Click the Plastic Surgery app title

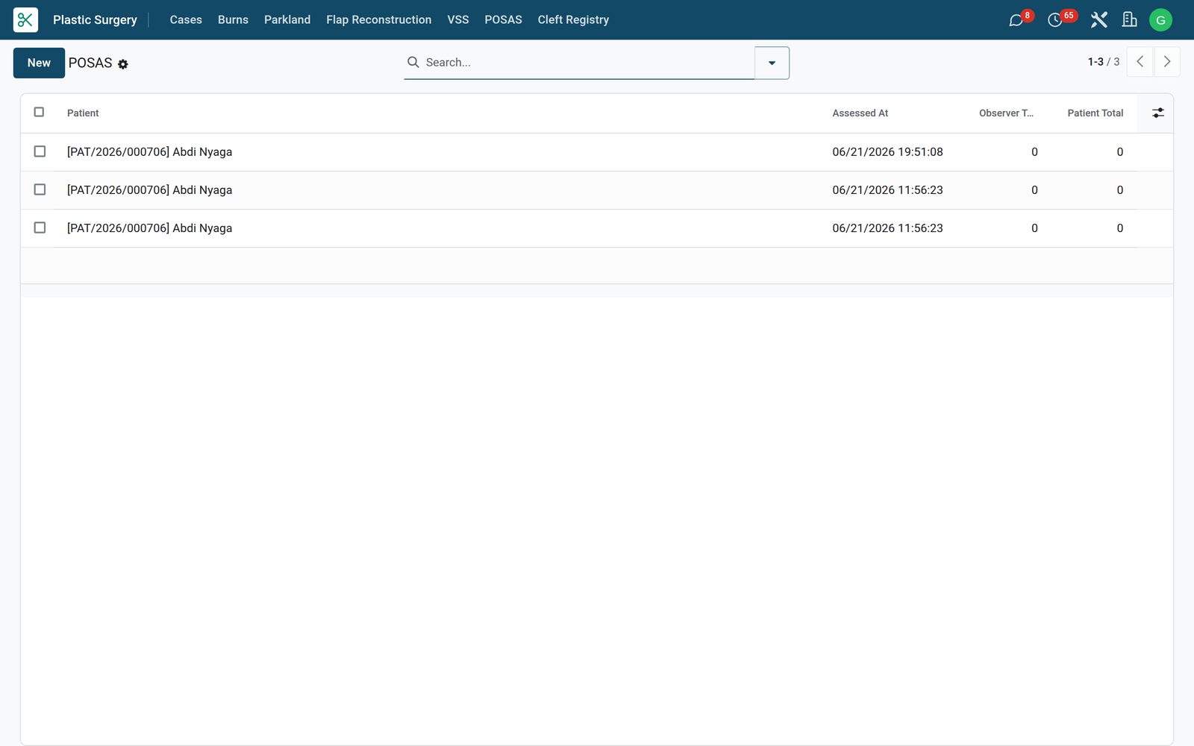[x=95, y=20]
